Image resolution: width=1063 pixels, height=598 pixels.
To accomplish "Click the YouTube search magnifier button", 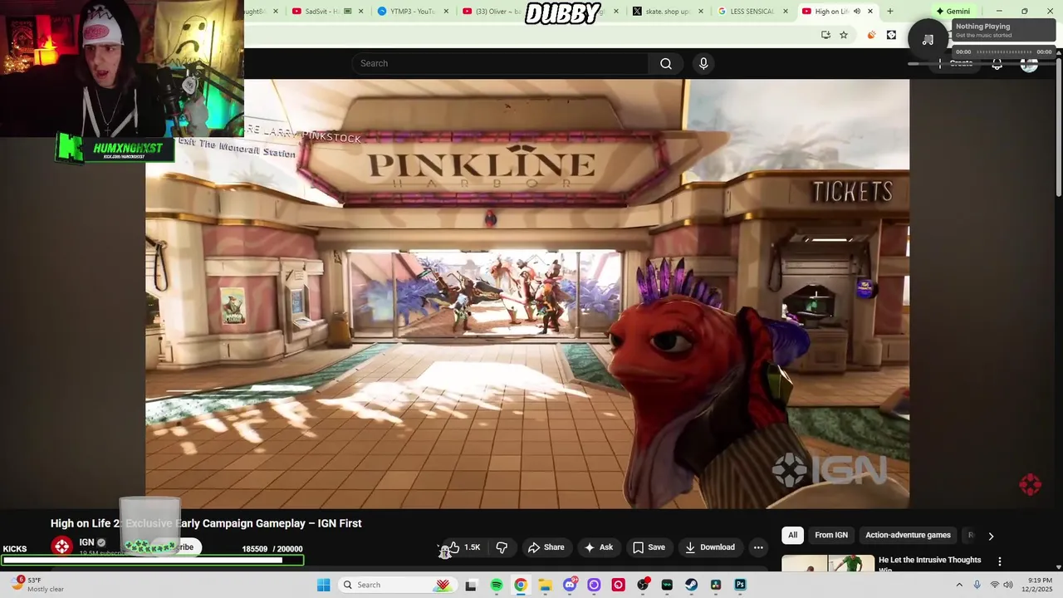I will point(666,64).
